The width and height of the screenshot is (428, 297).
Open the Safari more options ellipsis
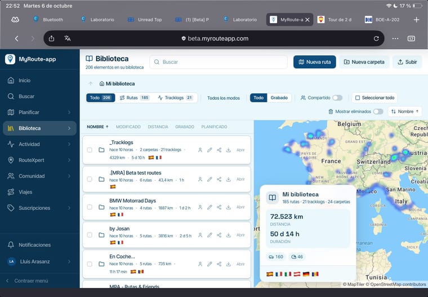[x=395, y=38]
